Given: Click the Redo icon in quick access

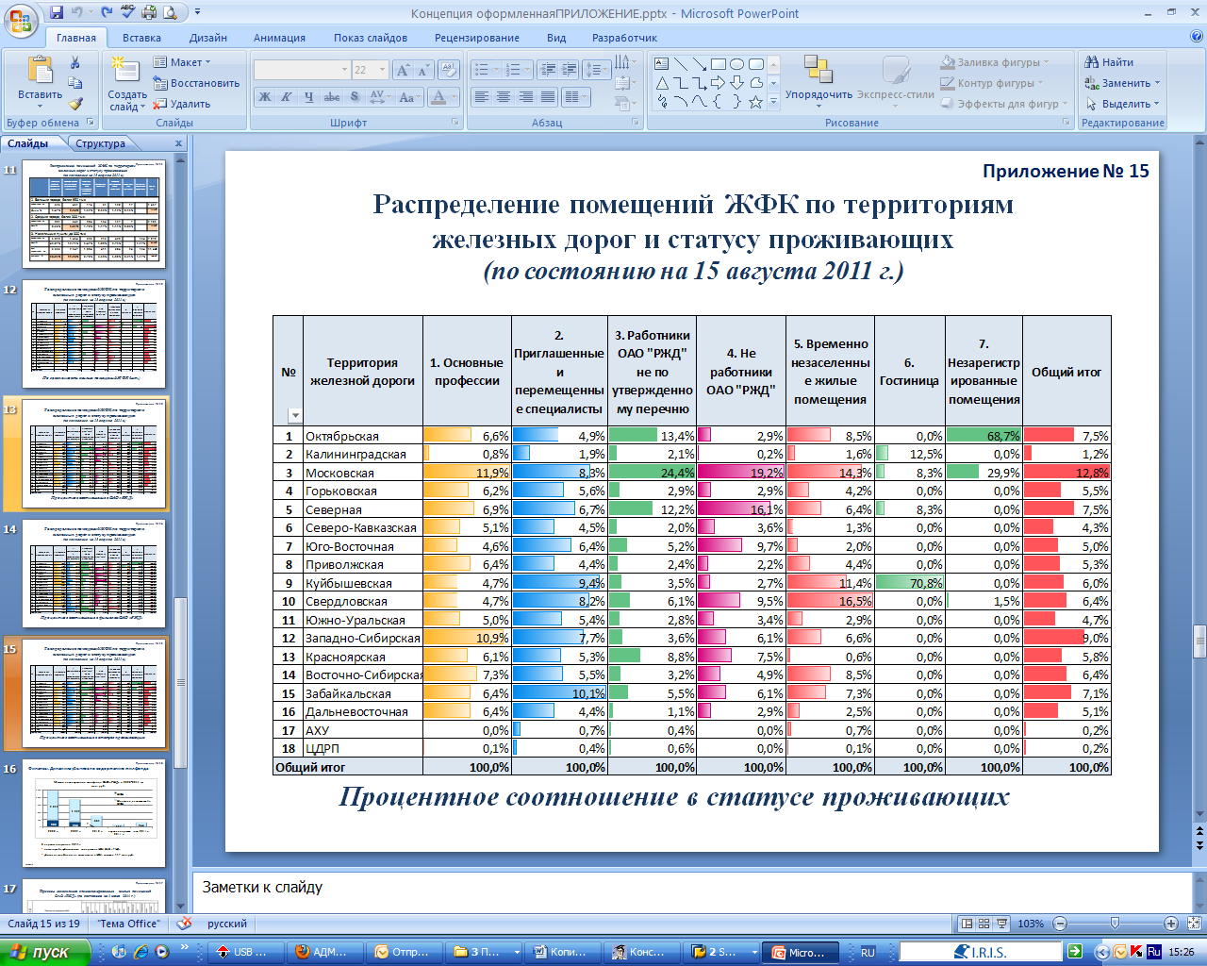Looking at the screenshot, I should 107,13.
